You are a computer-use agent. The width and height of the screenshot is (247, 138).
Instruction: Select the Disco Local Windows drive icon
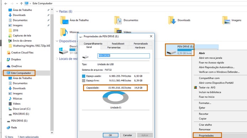[x=63, y=51]
